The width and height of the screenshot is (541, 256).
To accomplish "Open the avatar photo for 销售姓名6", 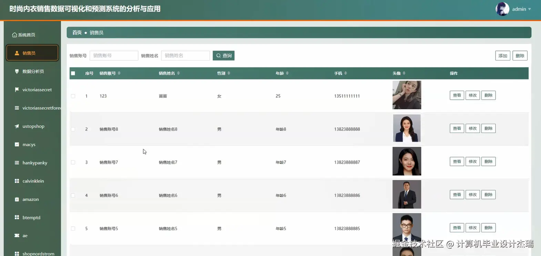I will click(x=407, y=194).
